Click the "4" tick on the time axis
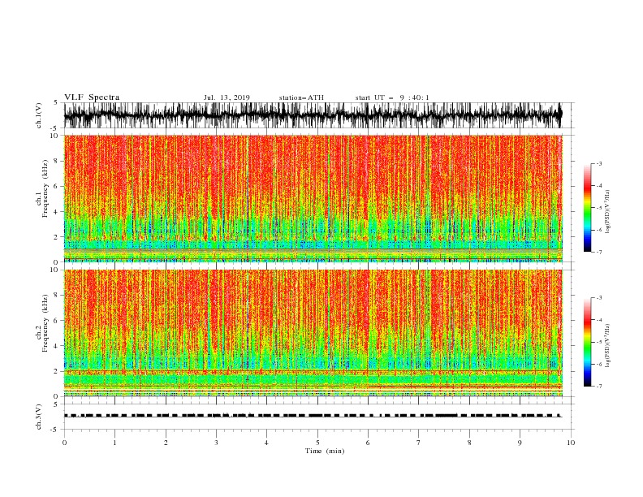Image resolution: width=643 pixels, height=497 pixels. coord(266,443)
